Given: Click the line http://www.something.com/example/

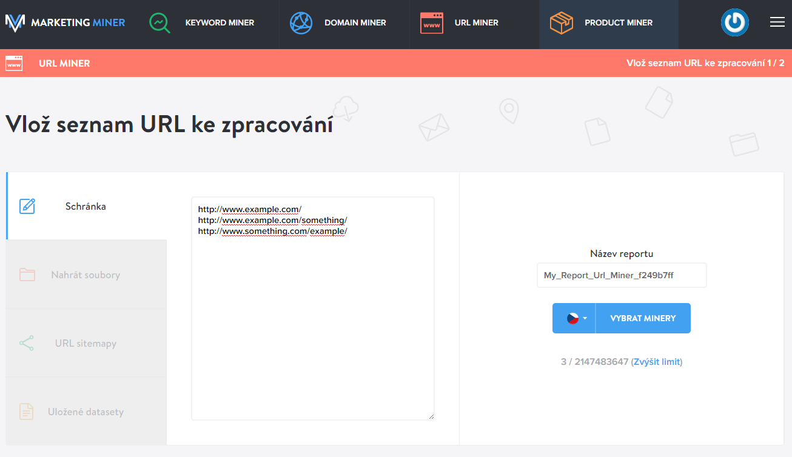Looking at the screenshot, I should tap(273, 231).
